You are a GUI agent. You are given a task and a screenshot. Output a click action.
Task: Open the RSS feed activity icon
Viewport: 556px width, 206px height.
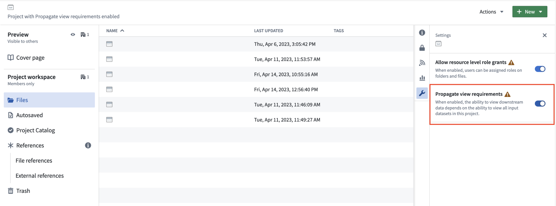(422, 63)
